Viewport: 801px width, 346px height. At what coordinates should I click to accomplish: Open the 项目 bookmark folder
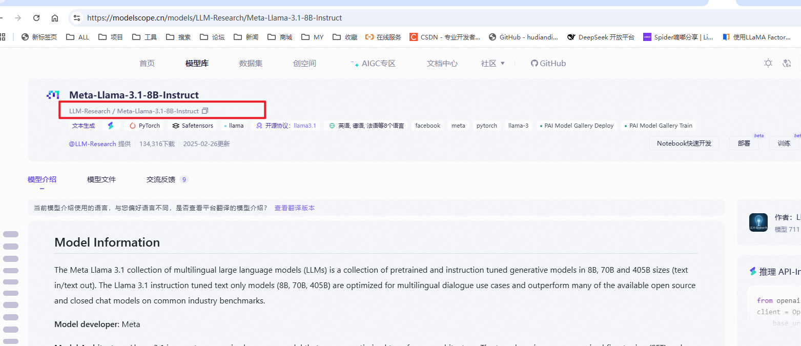110,37
